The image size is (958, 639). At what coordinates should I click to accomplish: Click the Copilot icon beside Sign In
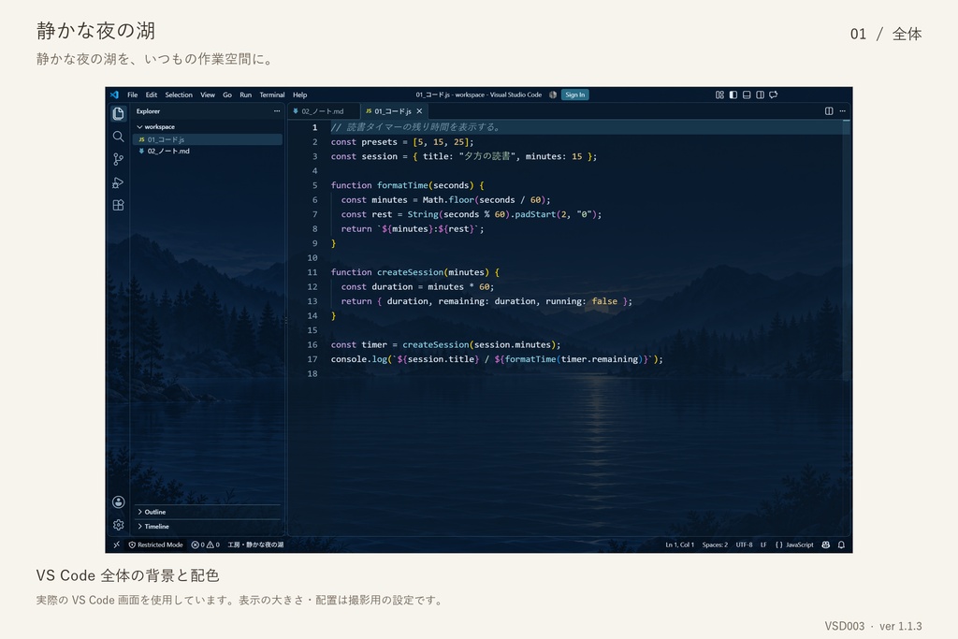pos(552,94)
